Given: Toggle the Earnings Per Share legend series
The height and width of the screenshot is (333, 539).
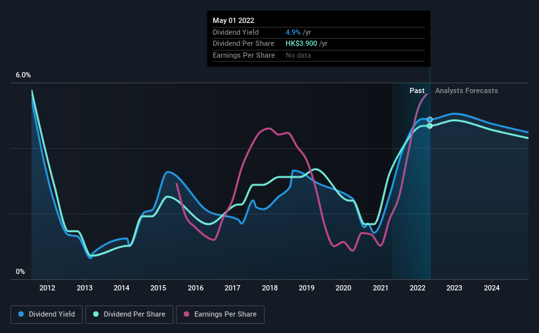Looking at the screenshot, I should 220,315.
